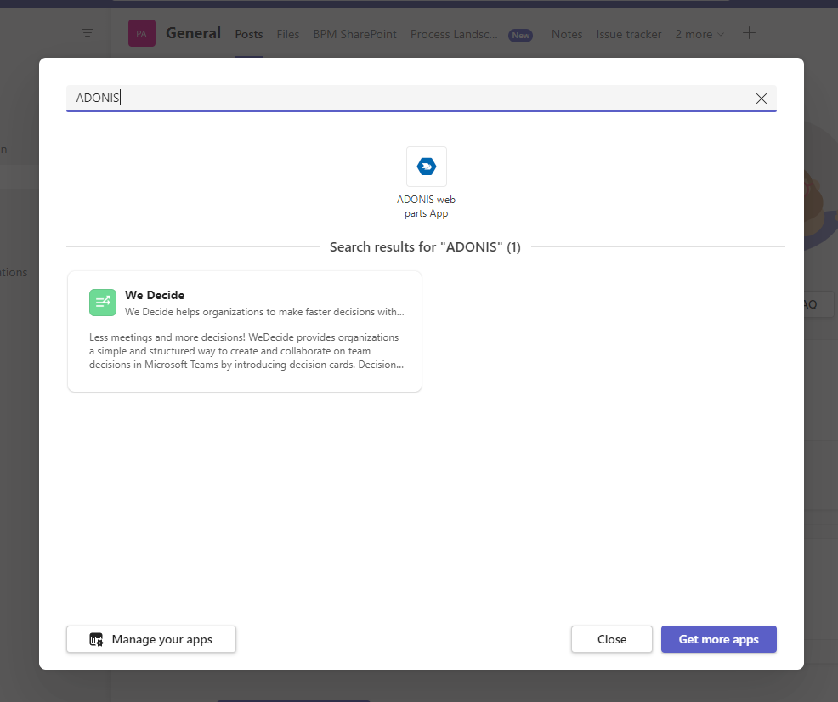Click the We Decide description text in card
This screenshot has height=702, width=838.
(245, 351)
